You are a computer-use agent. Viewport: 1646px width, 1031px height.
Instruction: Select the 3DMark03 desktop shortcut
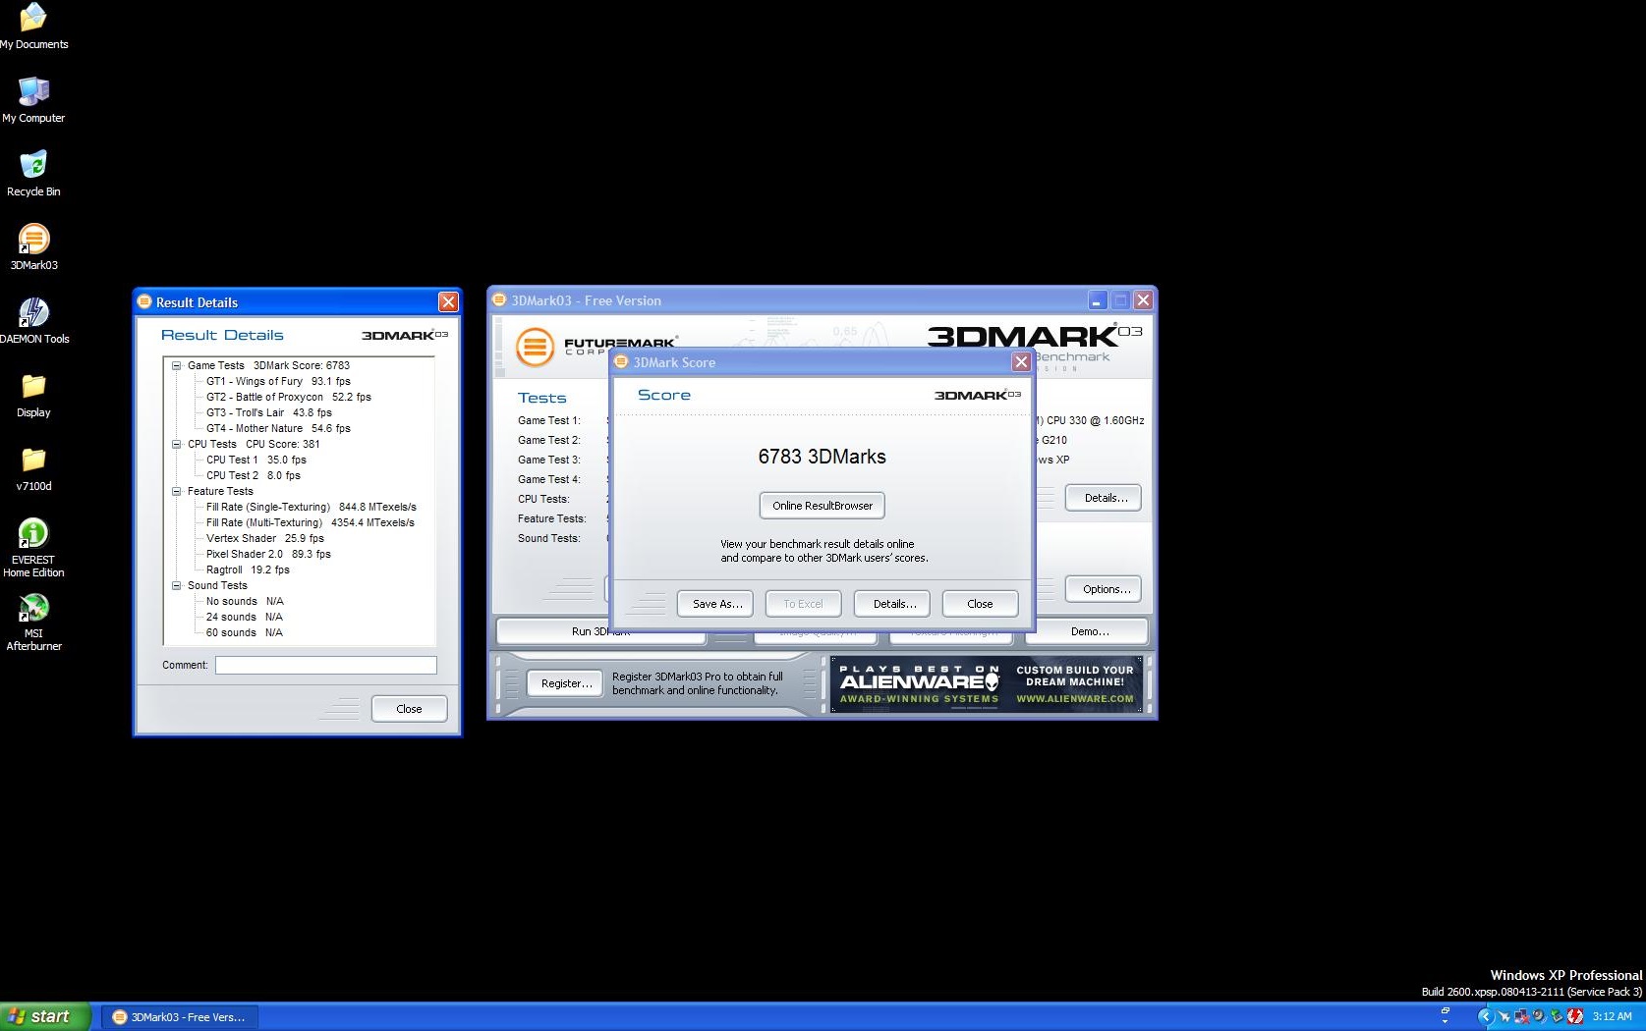point(33,247)
